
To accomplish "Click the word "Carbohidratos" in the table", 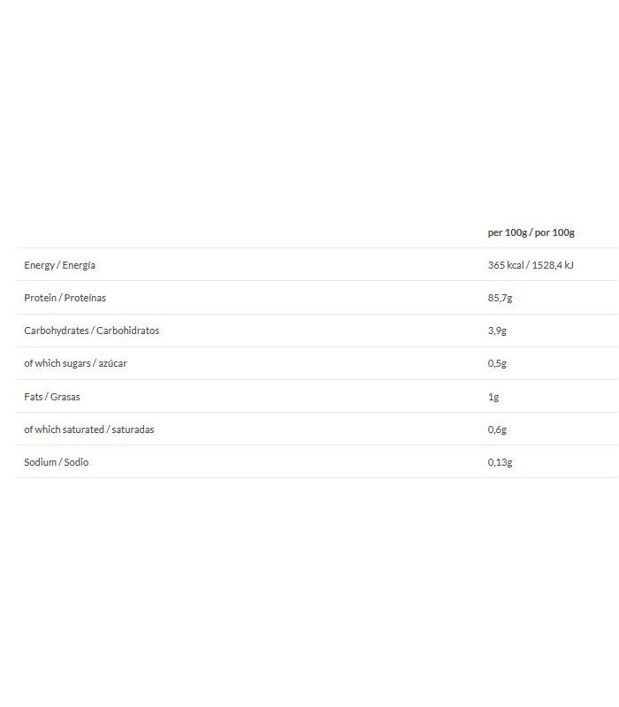I will [130, 331].
